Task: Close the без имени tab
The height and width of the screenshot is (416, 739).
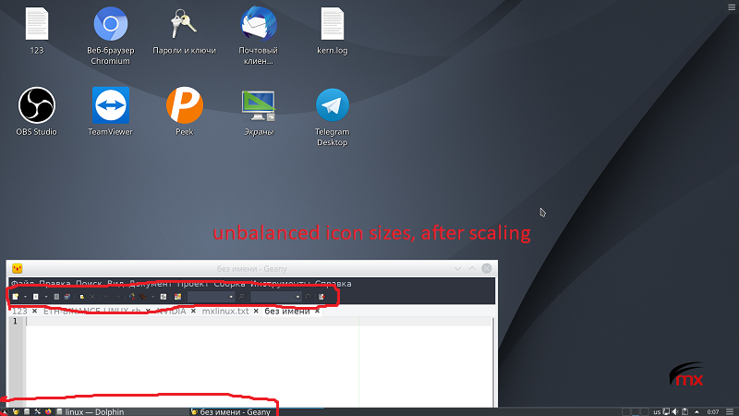Action: coord(317,312)
